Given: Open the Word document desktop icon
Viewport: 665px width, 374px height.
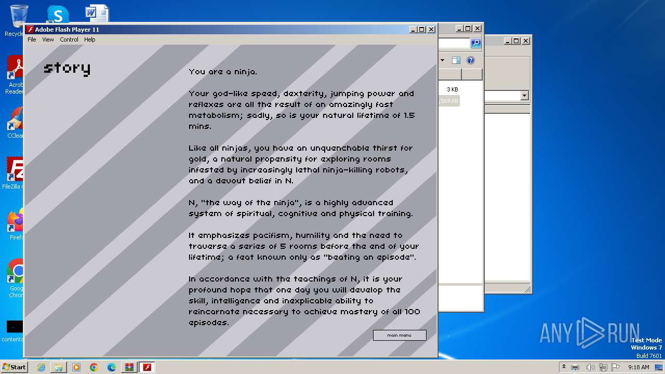Looking at the screenshot, I should pos(97,14).
